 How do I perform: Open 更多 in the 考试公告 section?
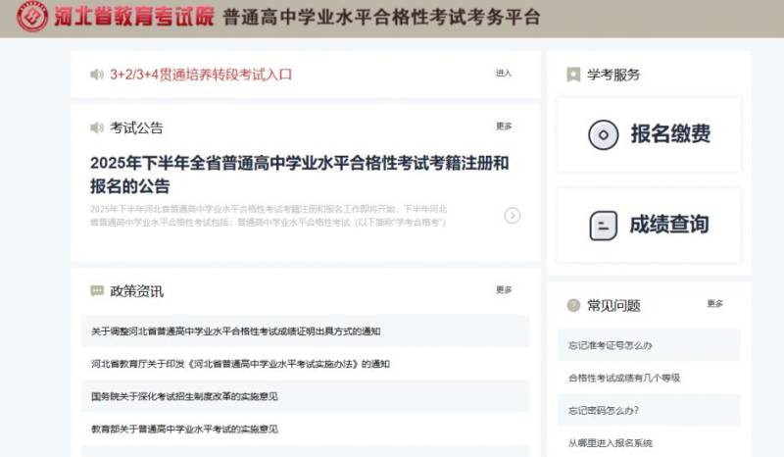[x=504, y=127]
